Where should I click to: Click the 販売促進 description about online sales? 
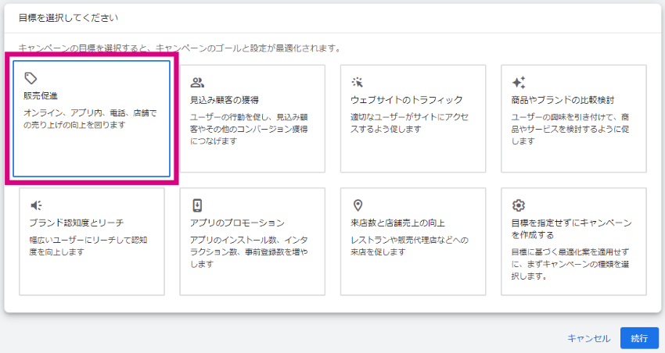point(90,119)
